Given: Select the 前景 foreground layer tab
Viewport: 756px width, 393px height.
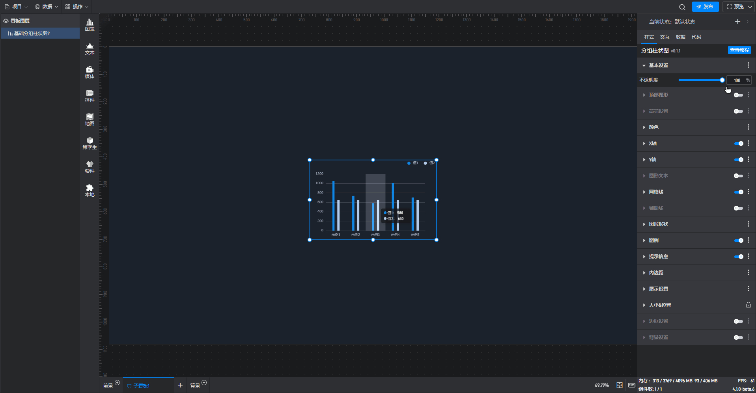Looking at the screenshot, I should pyautogui.click(x=108, y=386).
